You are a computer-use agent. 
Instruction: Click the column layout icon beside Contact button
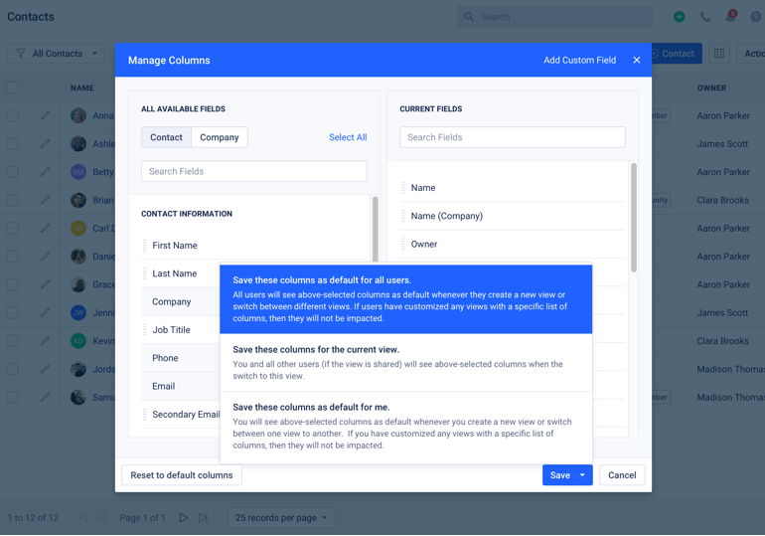pyautogui.click(x=719, y=54)
